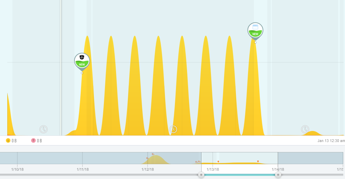The width and height of the screenshot is (345, 179).
Task: Click the 1/11/18 date on timeline
Action: [82, 169]
